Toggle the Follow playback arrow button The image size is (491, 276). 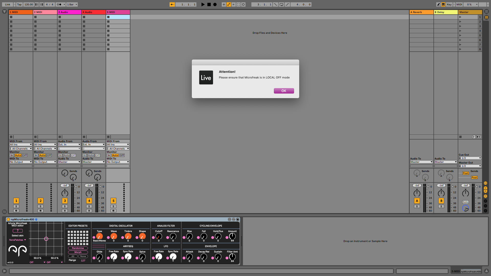172,4
